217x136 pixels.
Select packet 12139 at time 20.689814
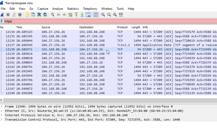109,54
